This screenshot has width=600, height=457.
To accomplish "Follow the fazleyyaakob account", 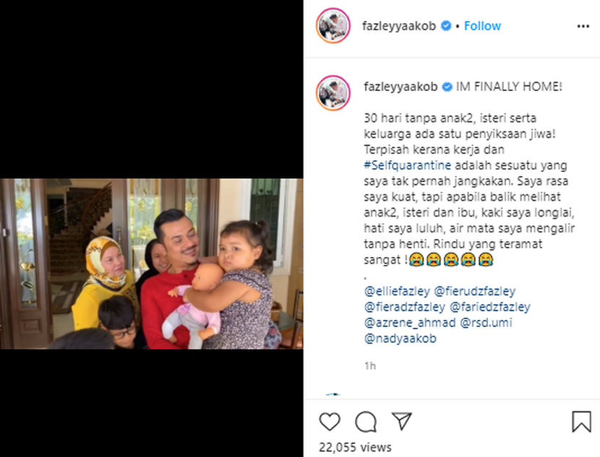I will point(482,25).
